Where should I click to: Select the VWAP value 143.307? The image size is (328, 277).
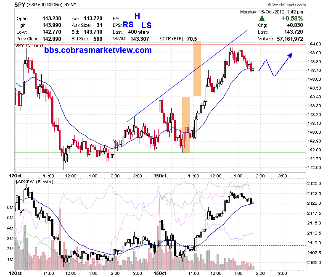(x=140, y=39)
